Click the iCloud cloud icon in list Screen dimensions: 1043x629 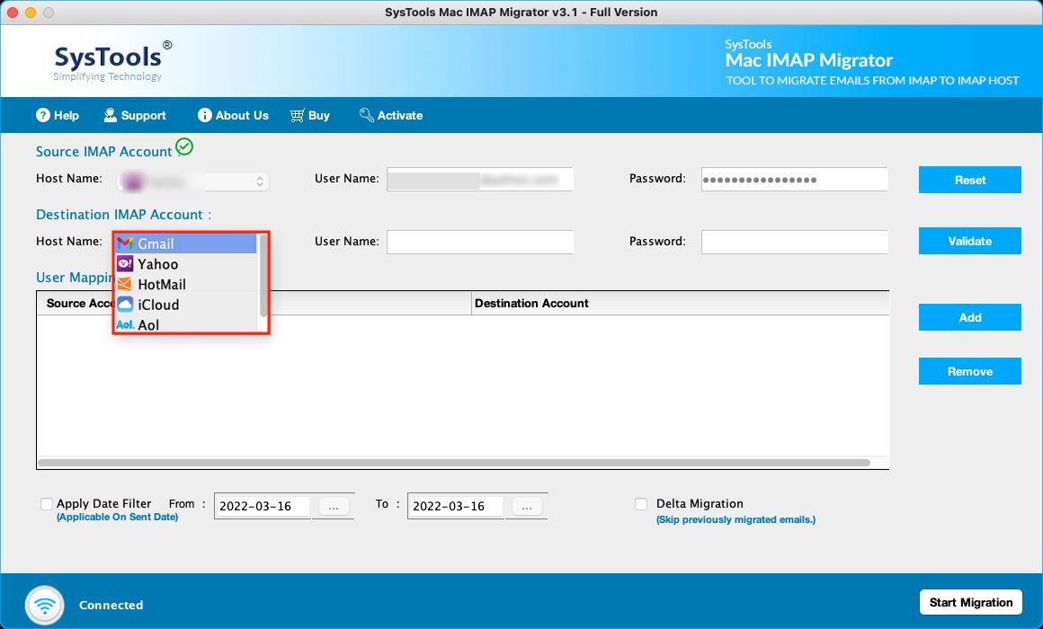tap(125, 305)
